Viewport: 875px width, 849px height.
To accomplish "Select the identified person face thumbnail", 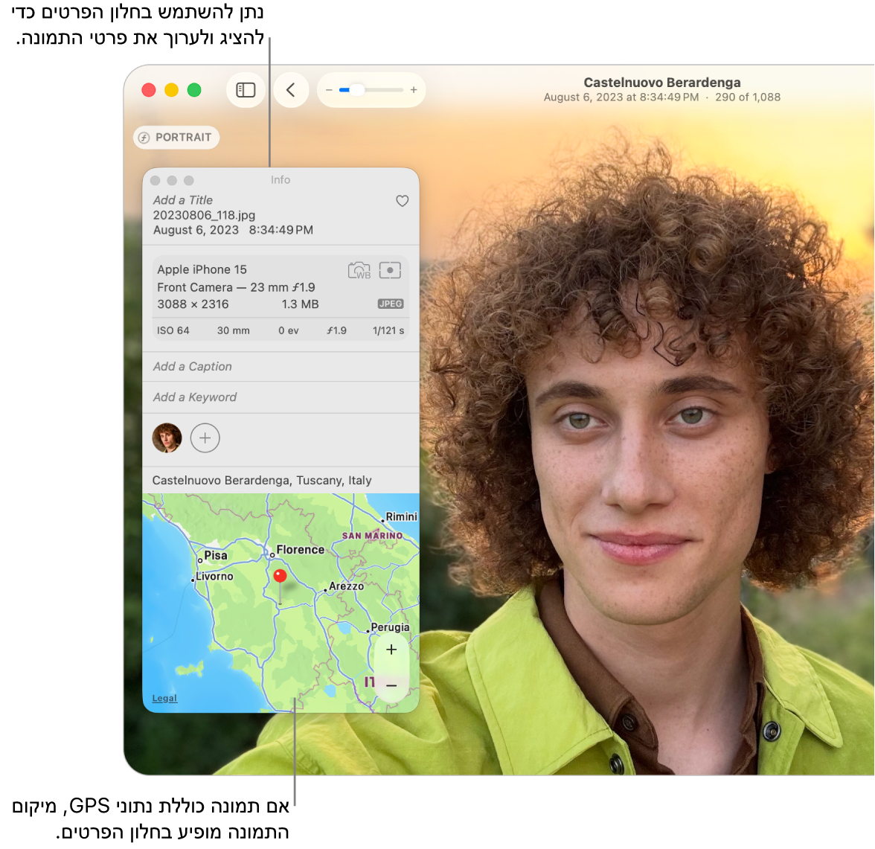I will coord(167,438).
